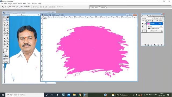Collapse Layer 1 effects list arrow

coord(158,24)
